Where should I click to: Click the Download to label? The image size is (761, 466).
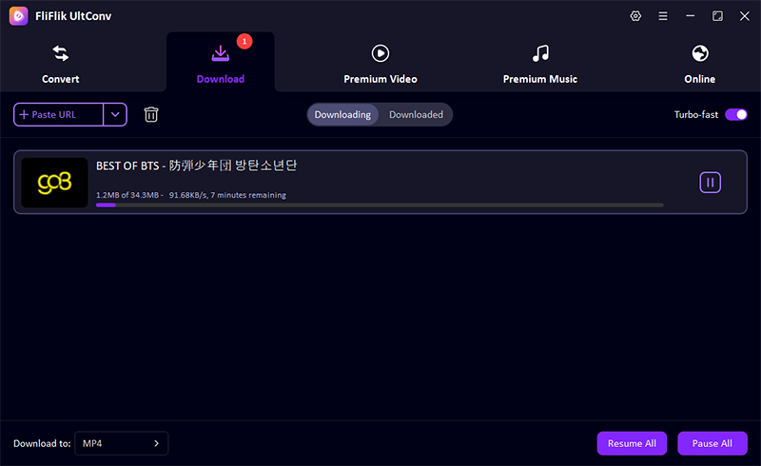[42, 443]
